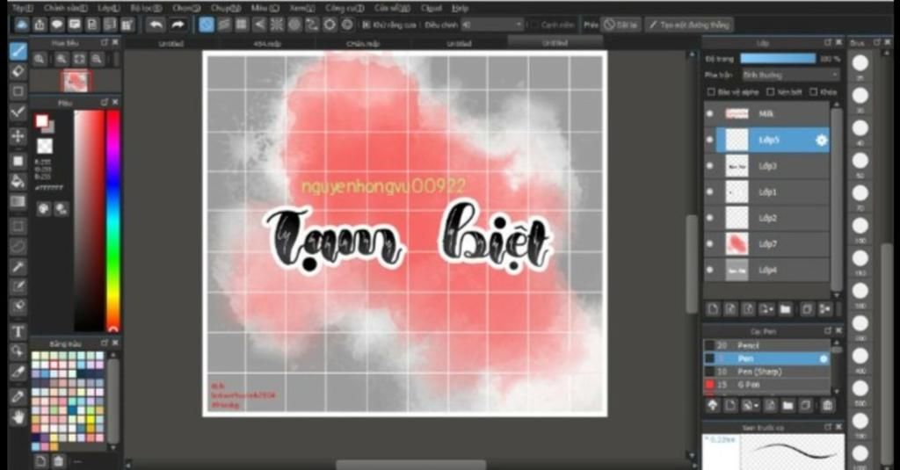Select the Magic Wand tool
This screenshot has width=900, height=470.
coord(18,266)
